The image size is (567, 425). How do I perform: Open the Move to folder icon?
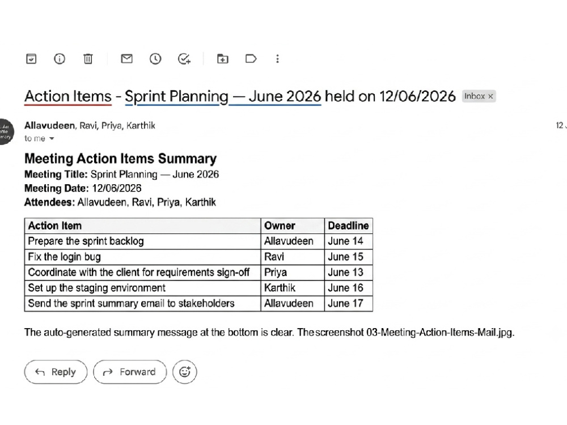click(x=222, y=58)
